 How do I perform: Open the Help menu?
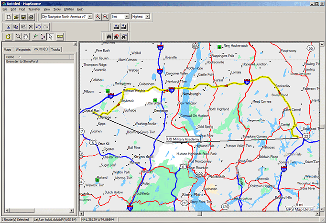coord(80,10)
